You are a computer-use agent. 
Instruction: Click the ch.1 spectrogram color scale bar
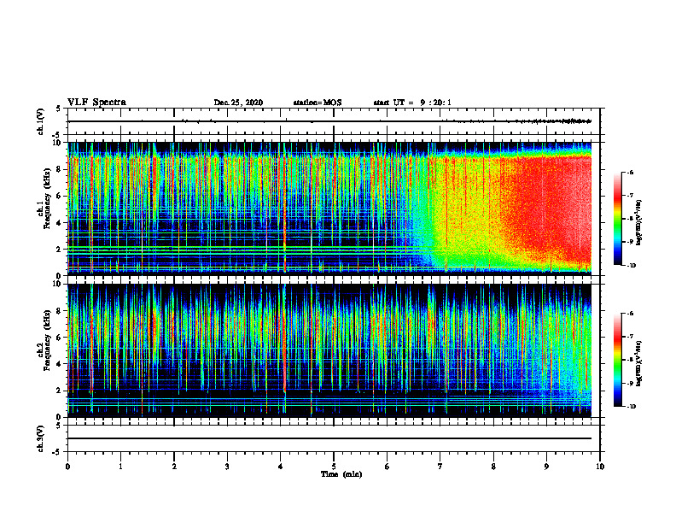pyautogui.click(x=618, y=219)
